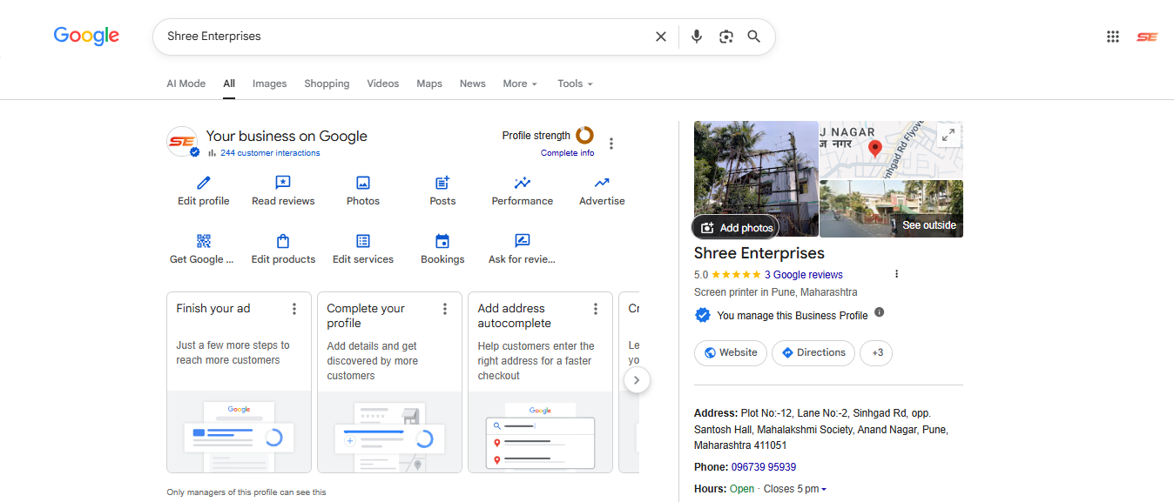The image size is (1174, 502).
Task: Click the magnifier search icon
Action: coord(754,37)
